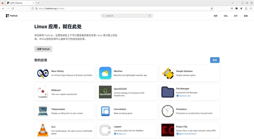Click the 新的应用 section heading
This screenshot has width=254, height=139.
coord(41,60)
